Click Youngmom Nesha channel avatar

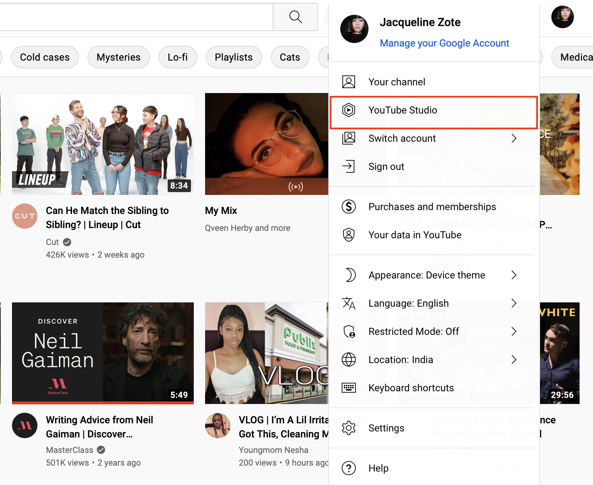[218, 425]
